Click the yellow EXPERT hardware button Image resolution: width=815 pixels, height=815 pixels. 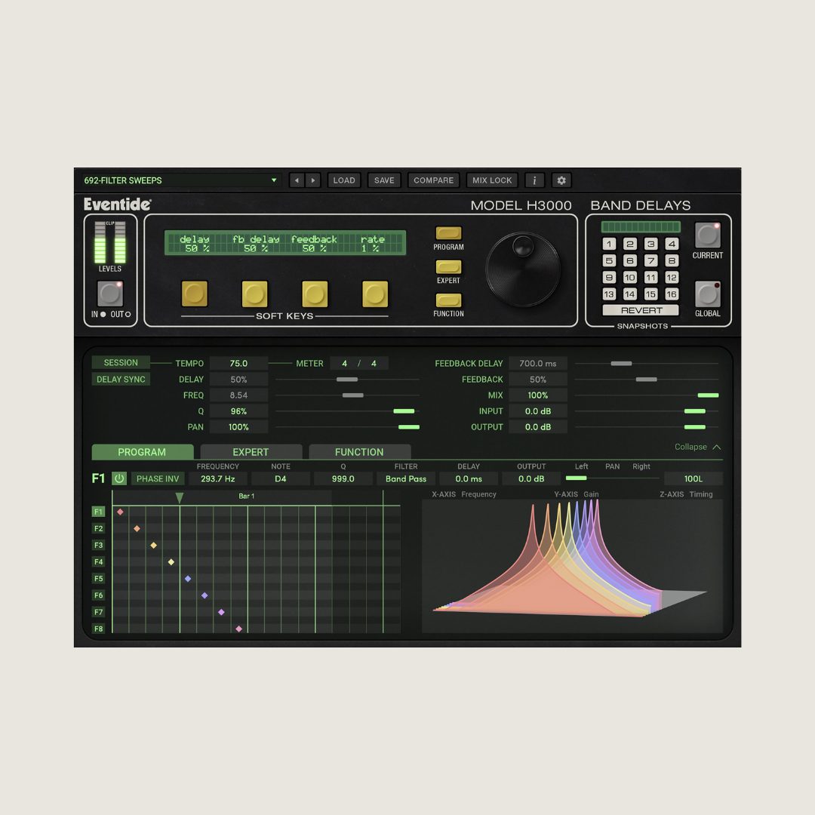(x=448, y=266)
